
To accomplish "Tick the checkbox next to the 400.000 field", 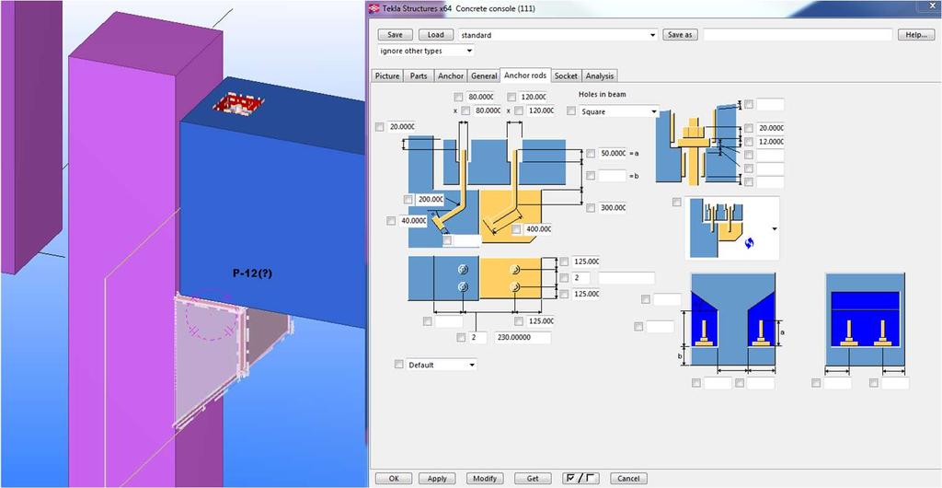I will (517, 229).
